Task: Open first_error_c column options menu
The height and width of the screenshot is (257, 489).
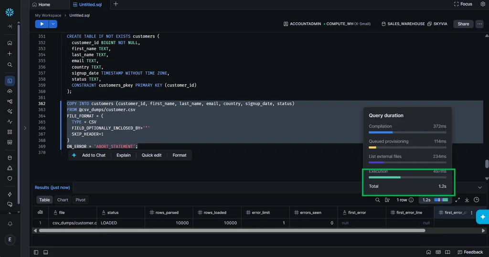Action: pos(471,213)
